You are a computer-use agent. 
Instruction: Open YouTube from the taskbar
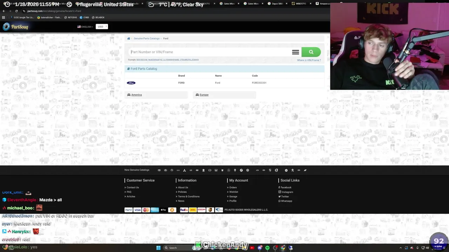click(252, 248)
